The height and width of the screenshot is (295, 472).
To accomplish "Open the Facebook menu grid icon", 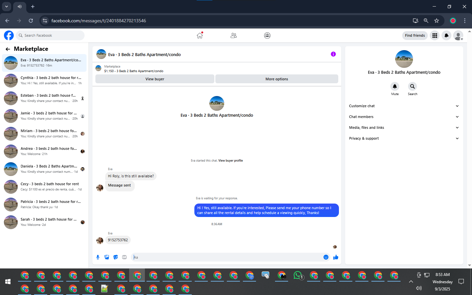I will [x=435, y=35].
